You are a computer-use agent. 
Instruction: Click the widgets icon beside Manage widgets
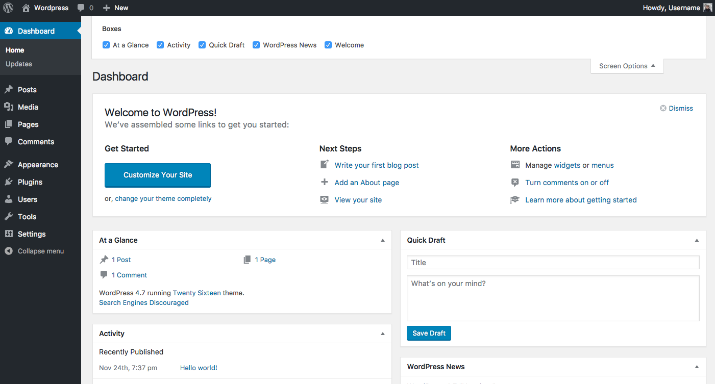[x=515, y=165]
